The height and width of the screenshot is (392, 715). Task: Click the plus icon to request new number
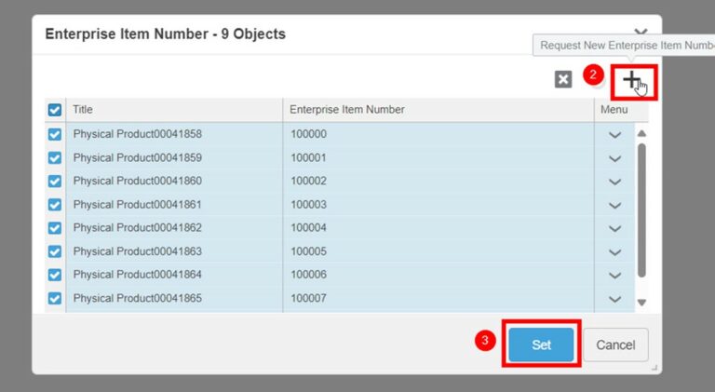(632, 81)
